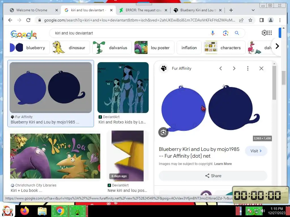
Task: Close the image preview panel
Action: [x=261, y=68]
